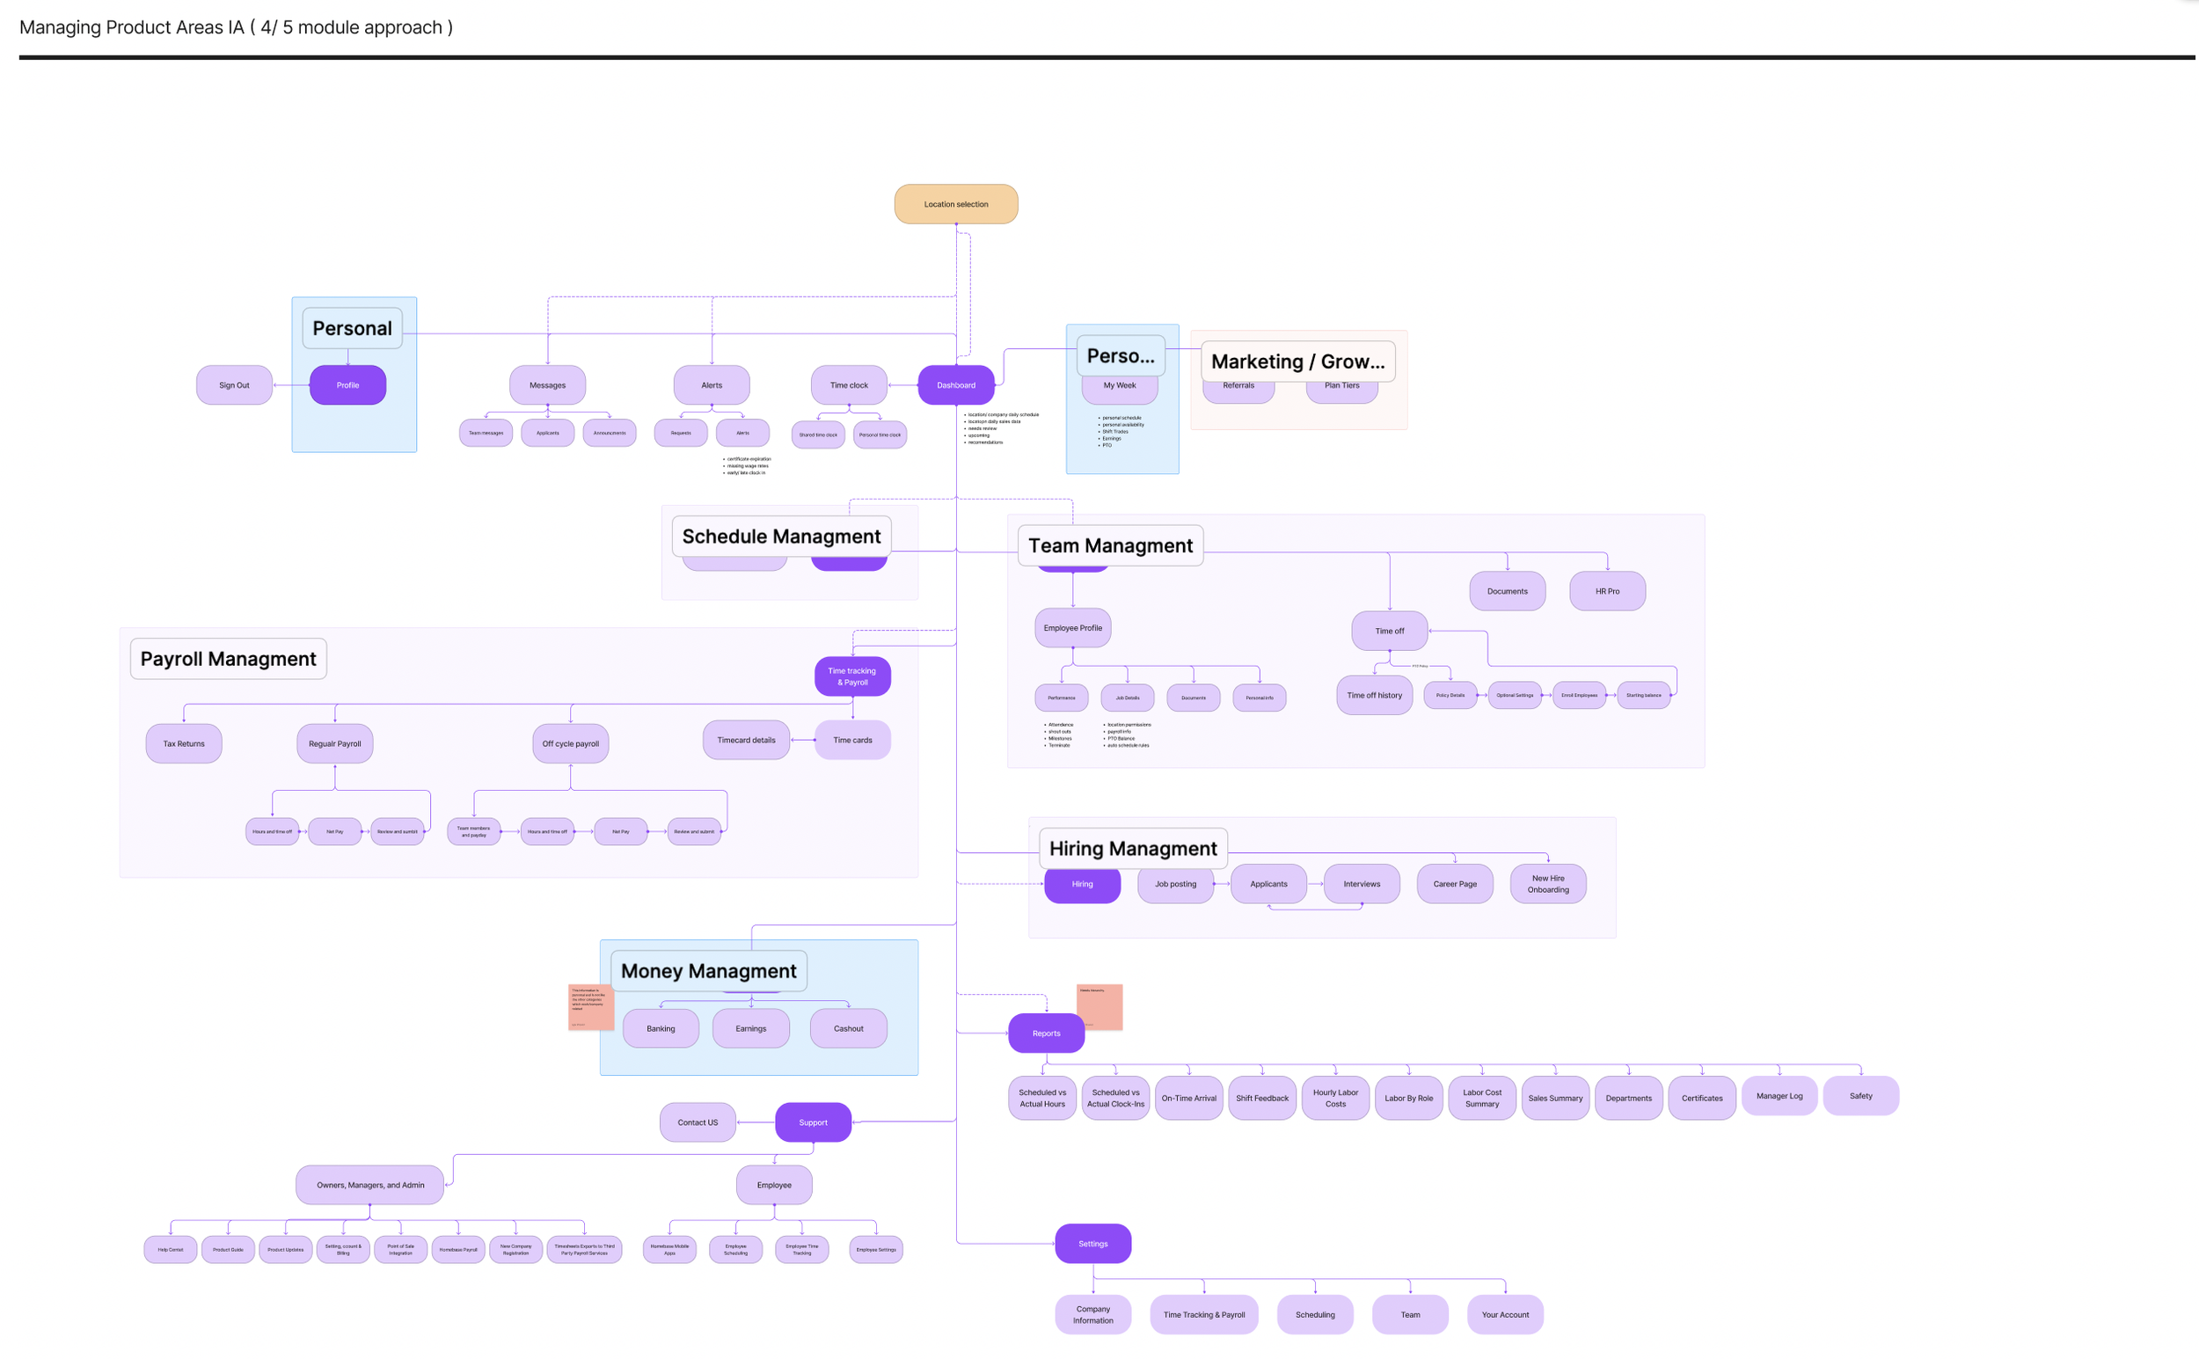Select the Employee Profile node
Image resolution: width=2199 pixels, height=1359 pixels.
(1072, 627)
